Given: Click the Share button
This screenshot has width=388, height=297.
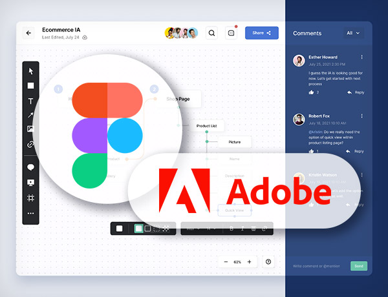Looking at the screenshot, I should [x=262, y=33].
